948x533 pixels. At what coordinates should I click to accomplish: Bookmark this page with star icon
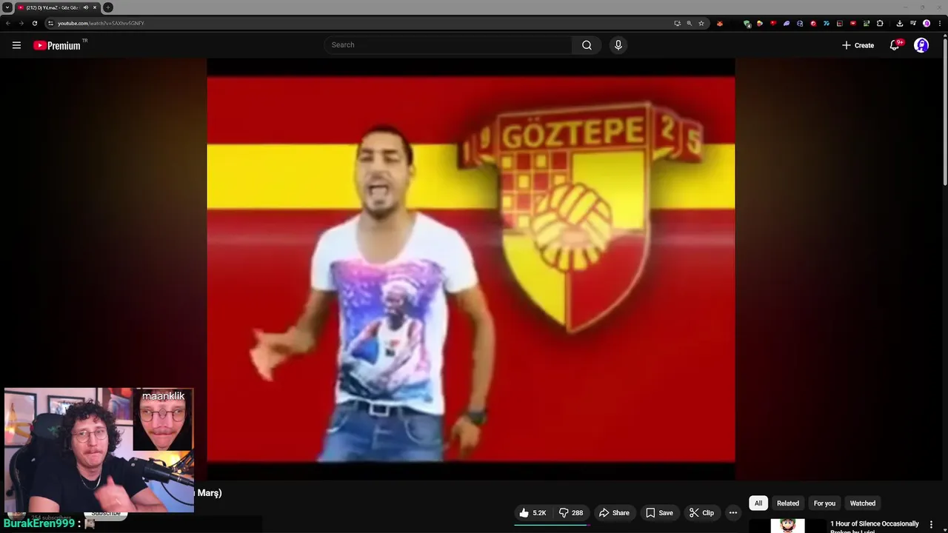point(701,23)
